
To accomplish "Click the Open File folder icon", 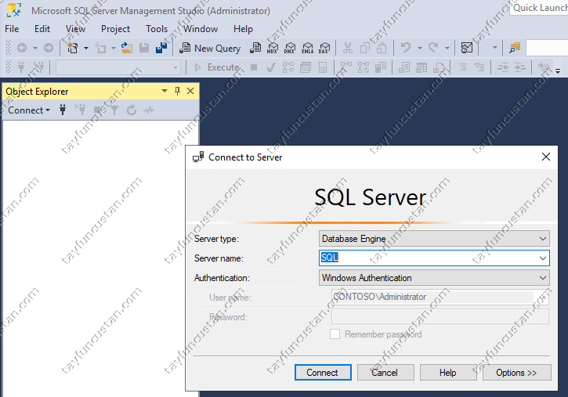I will [x=126, y=48].
